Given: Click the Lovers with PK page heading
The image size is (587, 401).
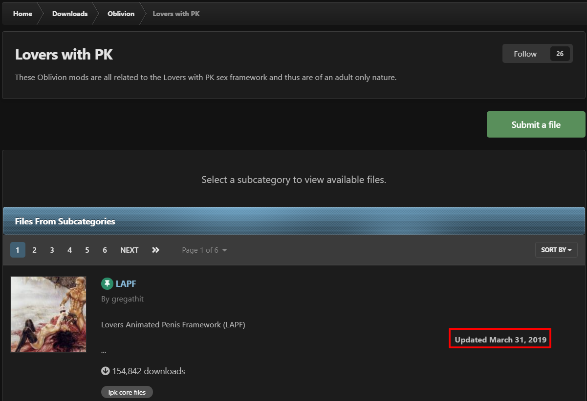Looking at the screenshot, I should [x=64, y=54].
